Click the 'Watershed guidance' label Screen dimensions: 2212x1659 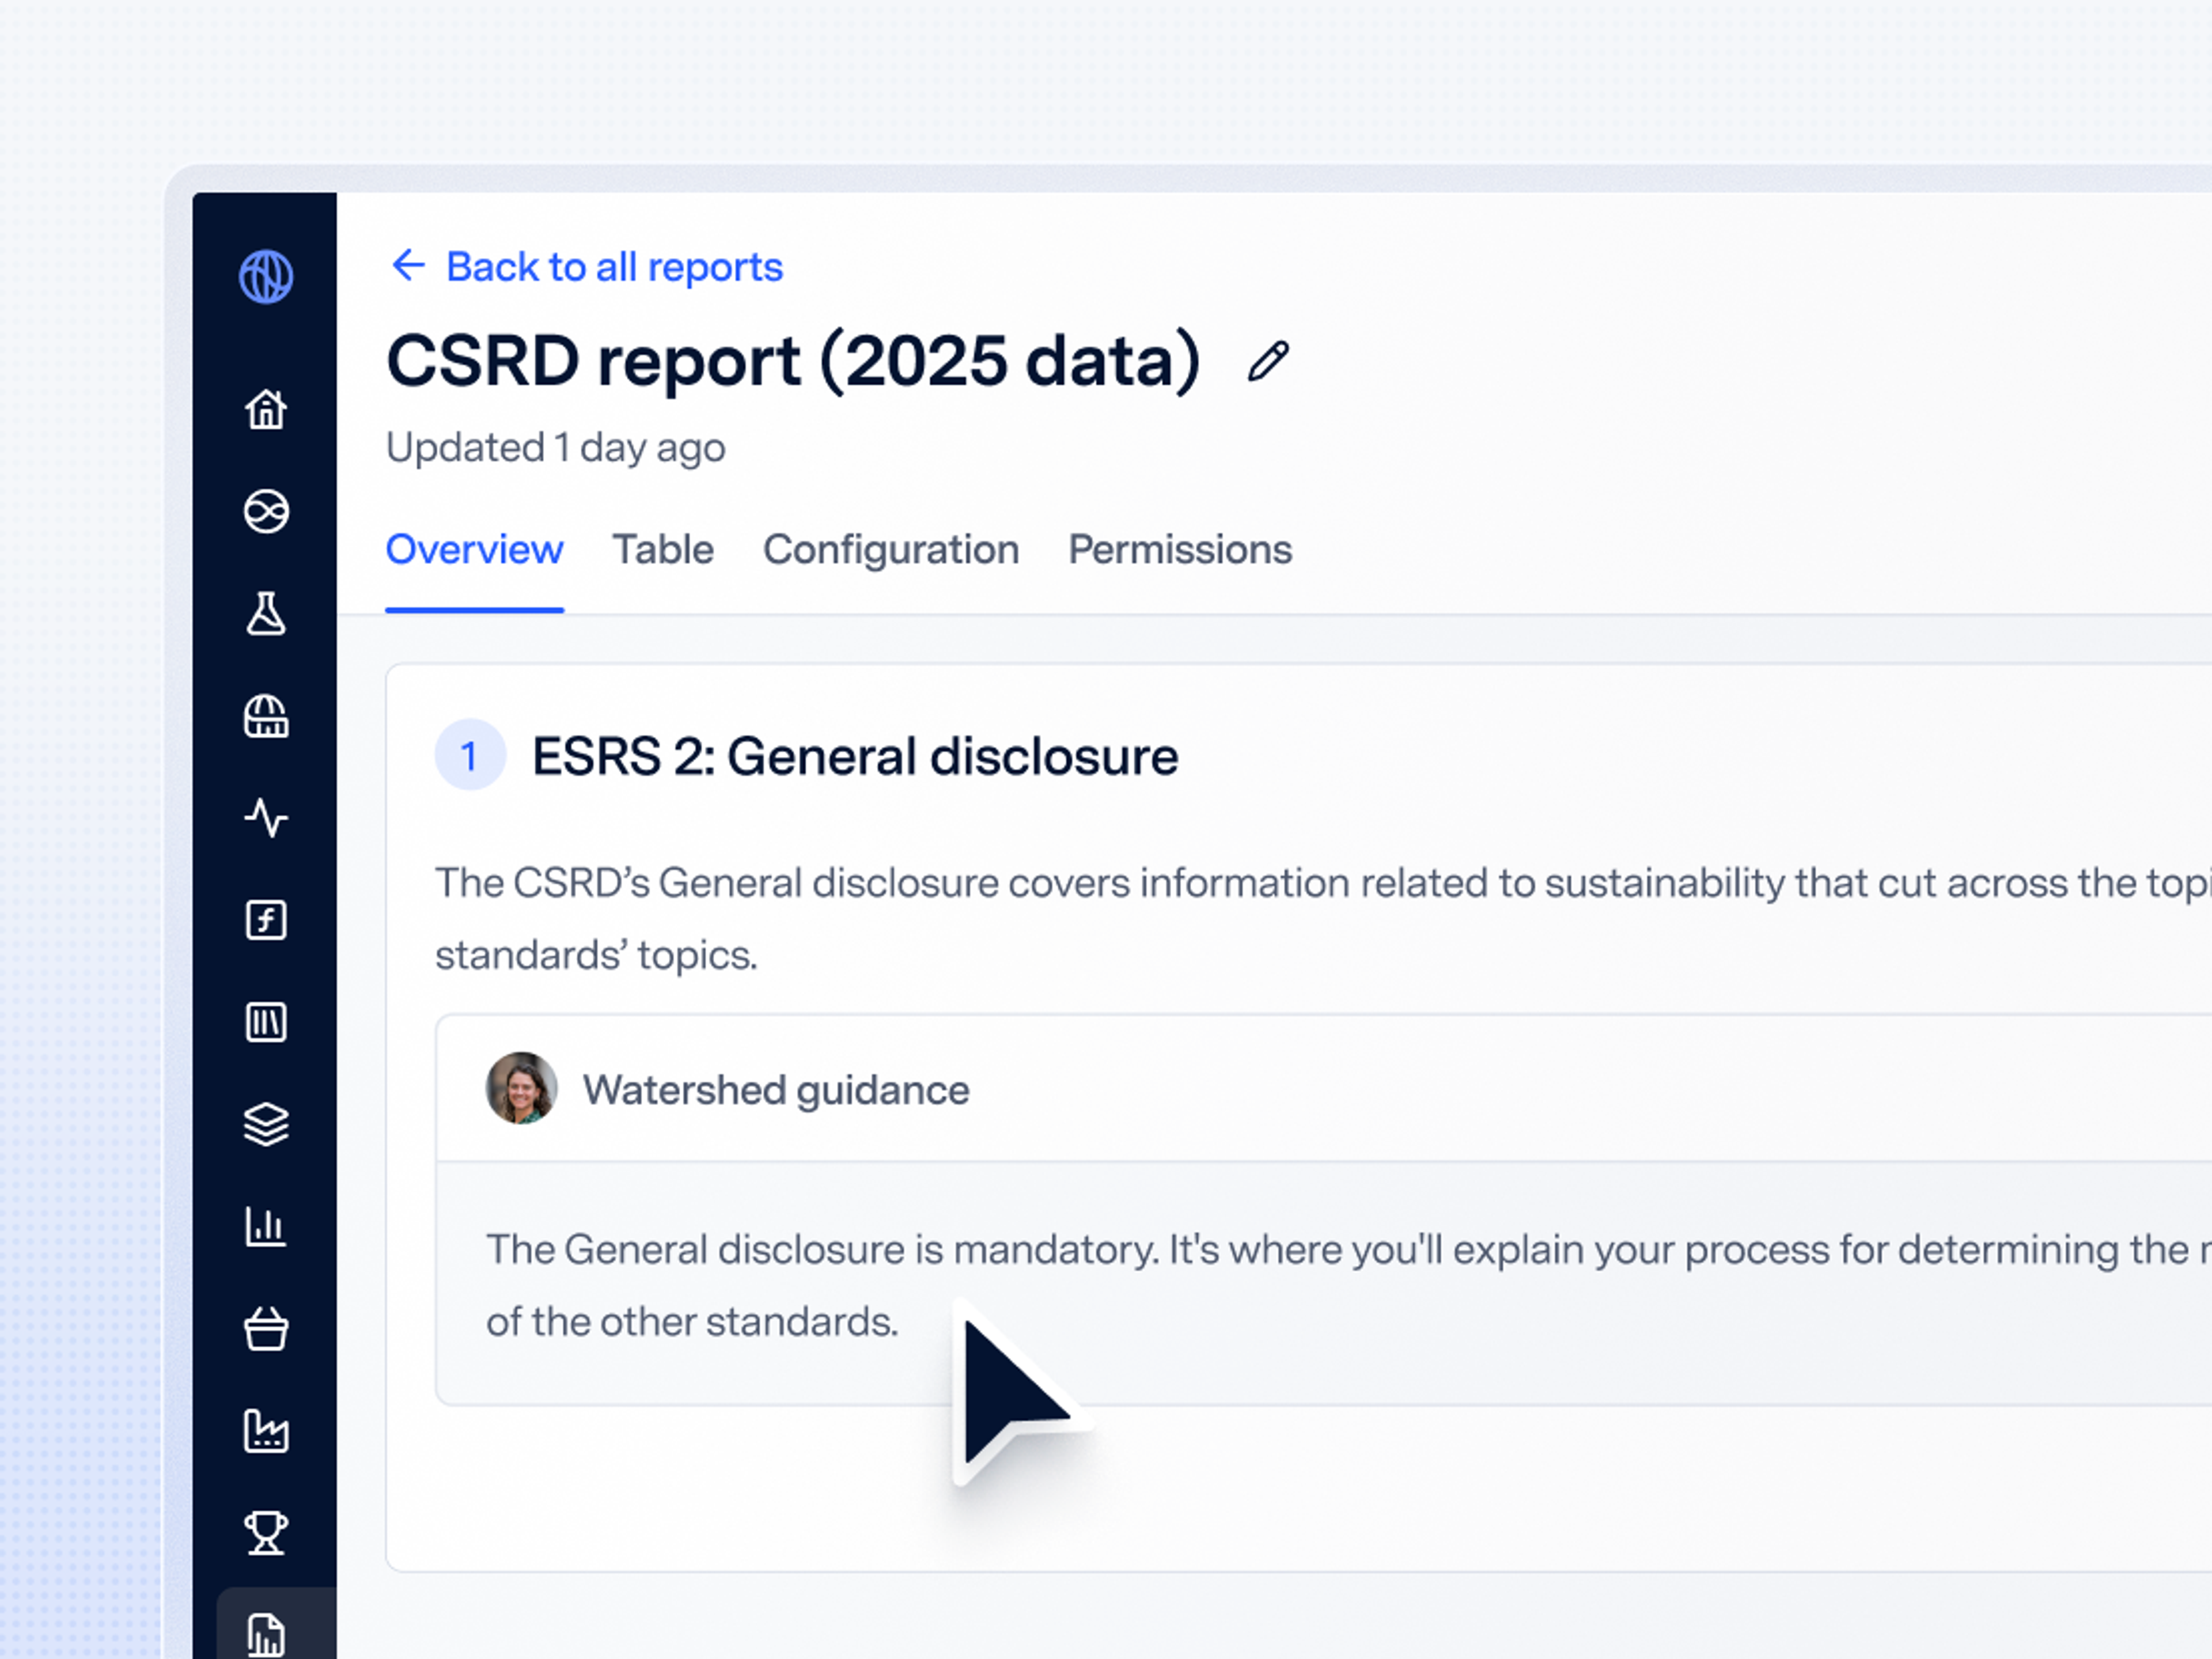(x=776, y=1090)
